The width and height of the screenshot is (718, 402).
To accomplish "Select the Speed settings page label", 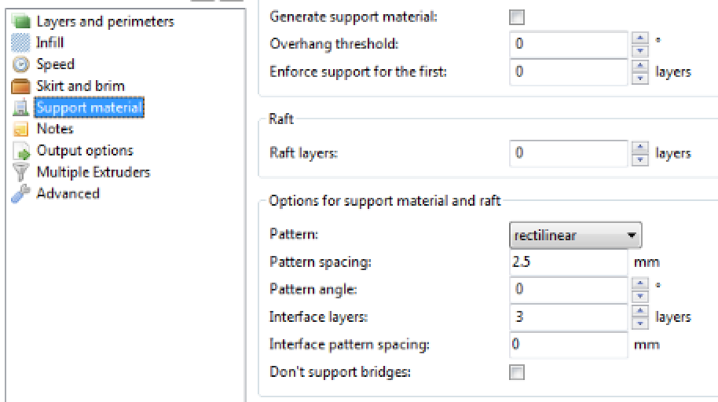I will click(55, 64).
